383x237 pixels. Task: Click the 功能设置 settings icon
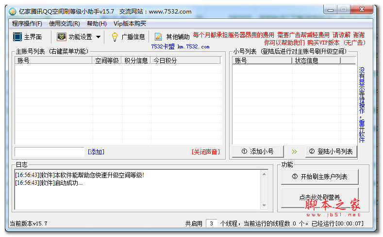(x=61, y=37)
